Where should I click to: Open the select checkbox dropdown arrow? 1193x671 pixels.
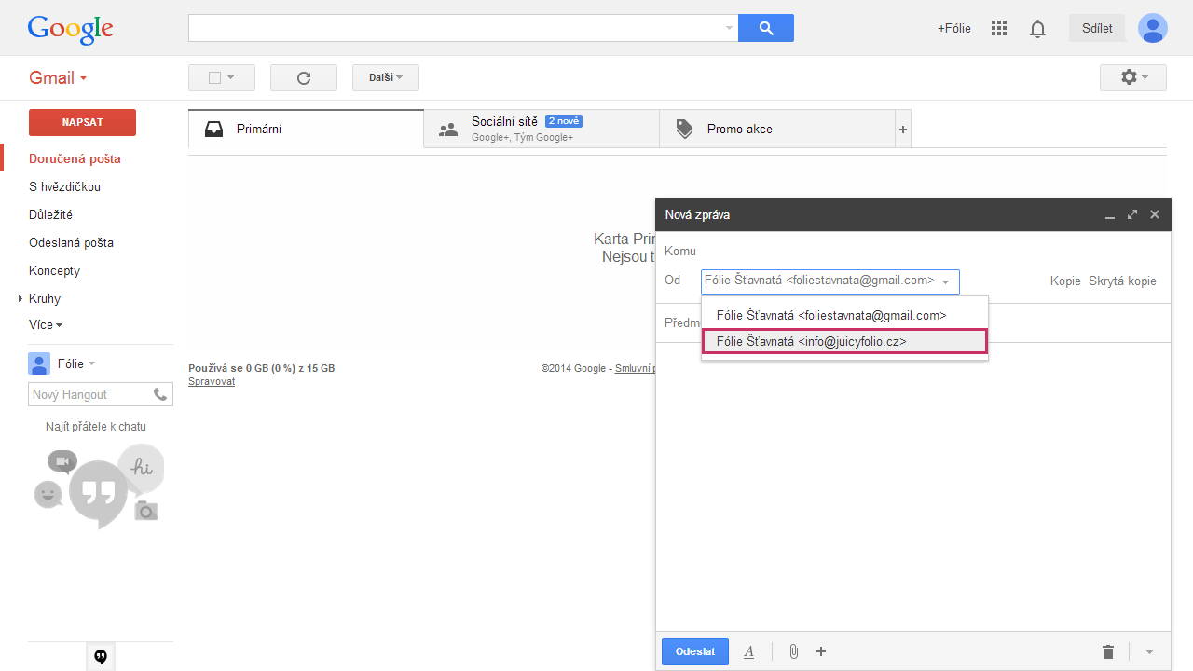pyautogui.click(x=230, y=78)
